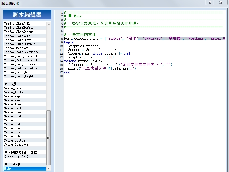Open Scene_Shop script

(x=25, y=128)
